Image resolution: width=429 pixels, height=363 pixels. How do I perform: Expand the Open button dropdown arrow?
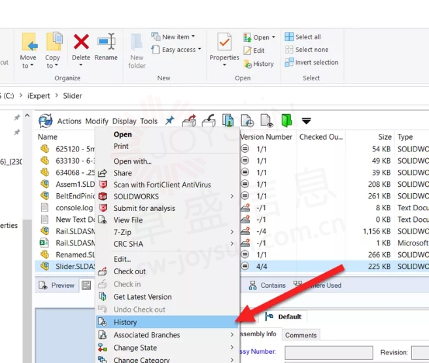(273, 37)
